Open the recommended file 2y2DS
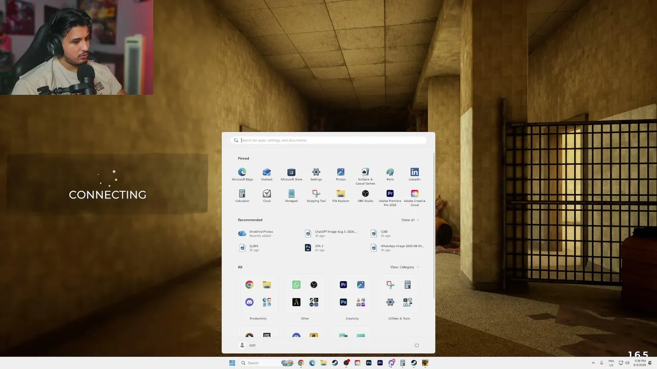The height and width of the screenshot is (369, 657). [249, 248]
